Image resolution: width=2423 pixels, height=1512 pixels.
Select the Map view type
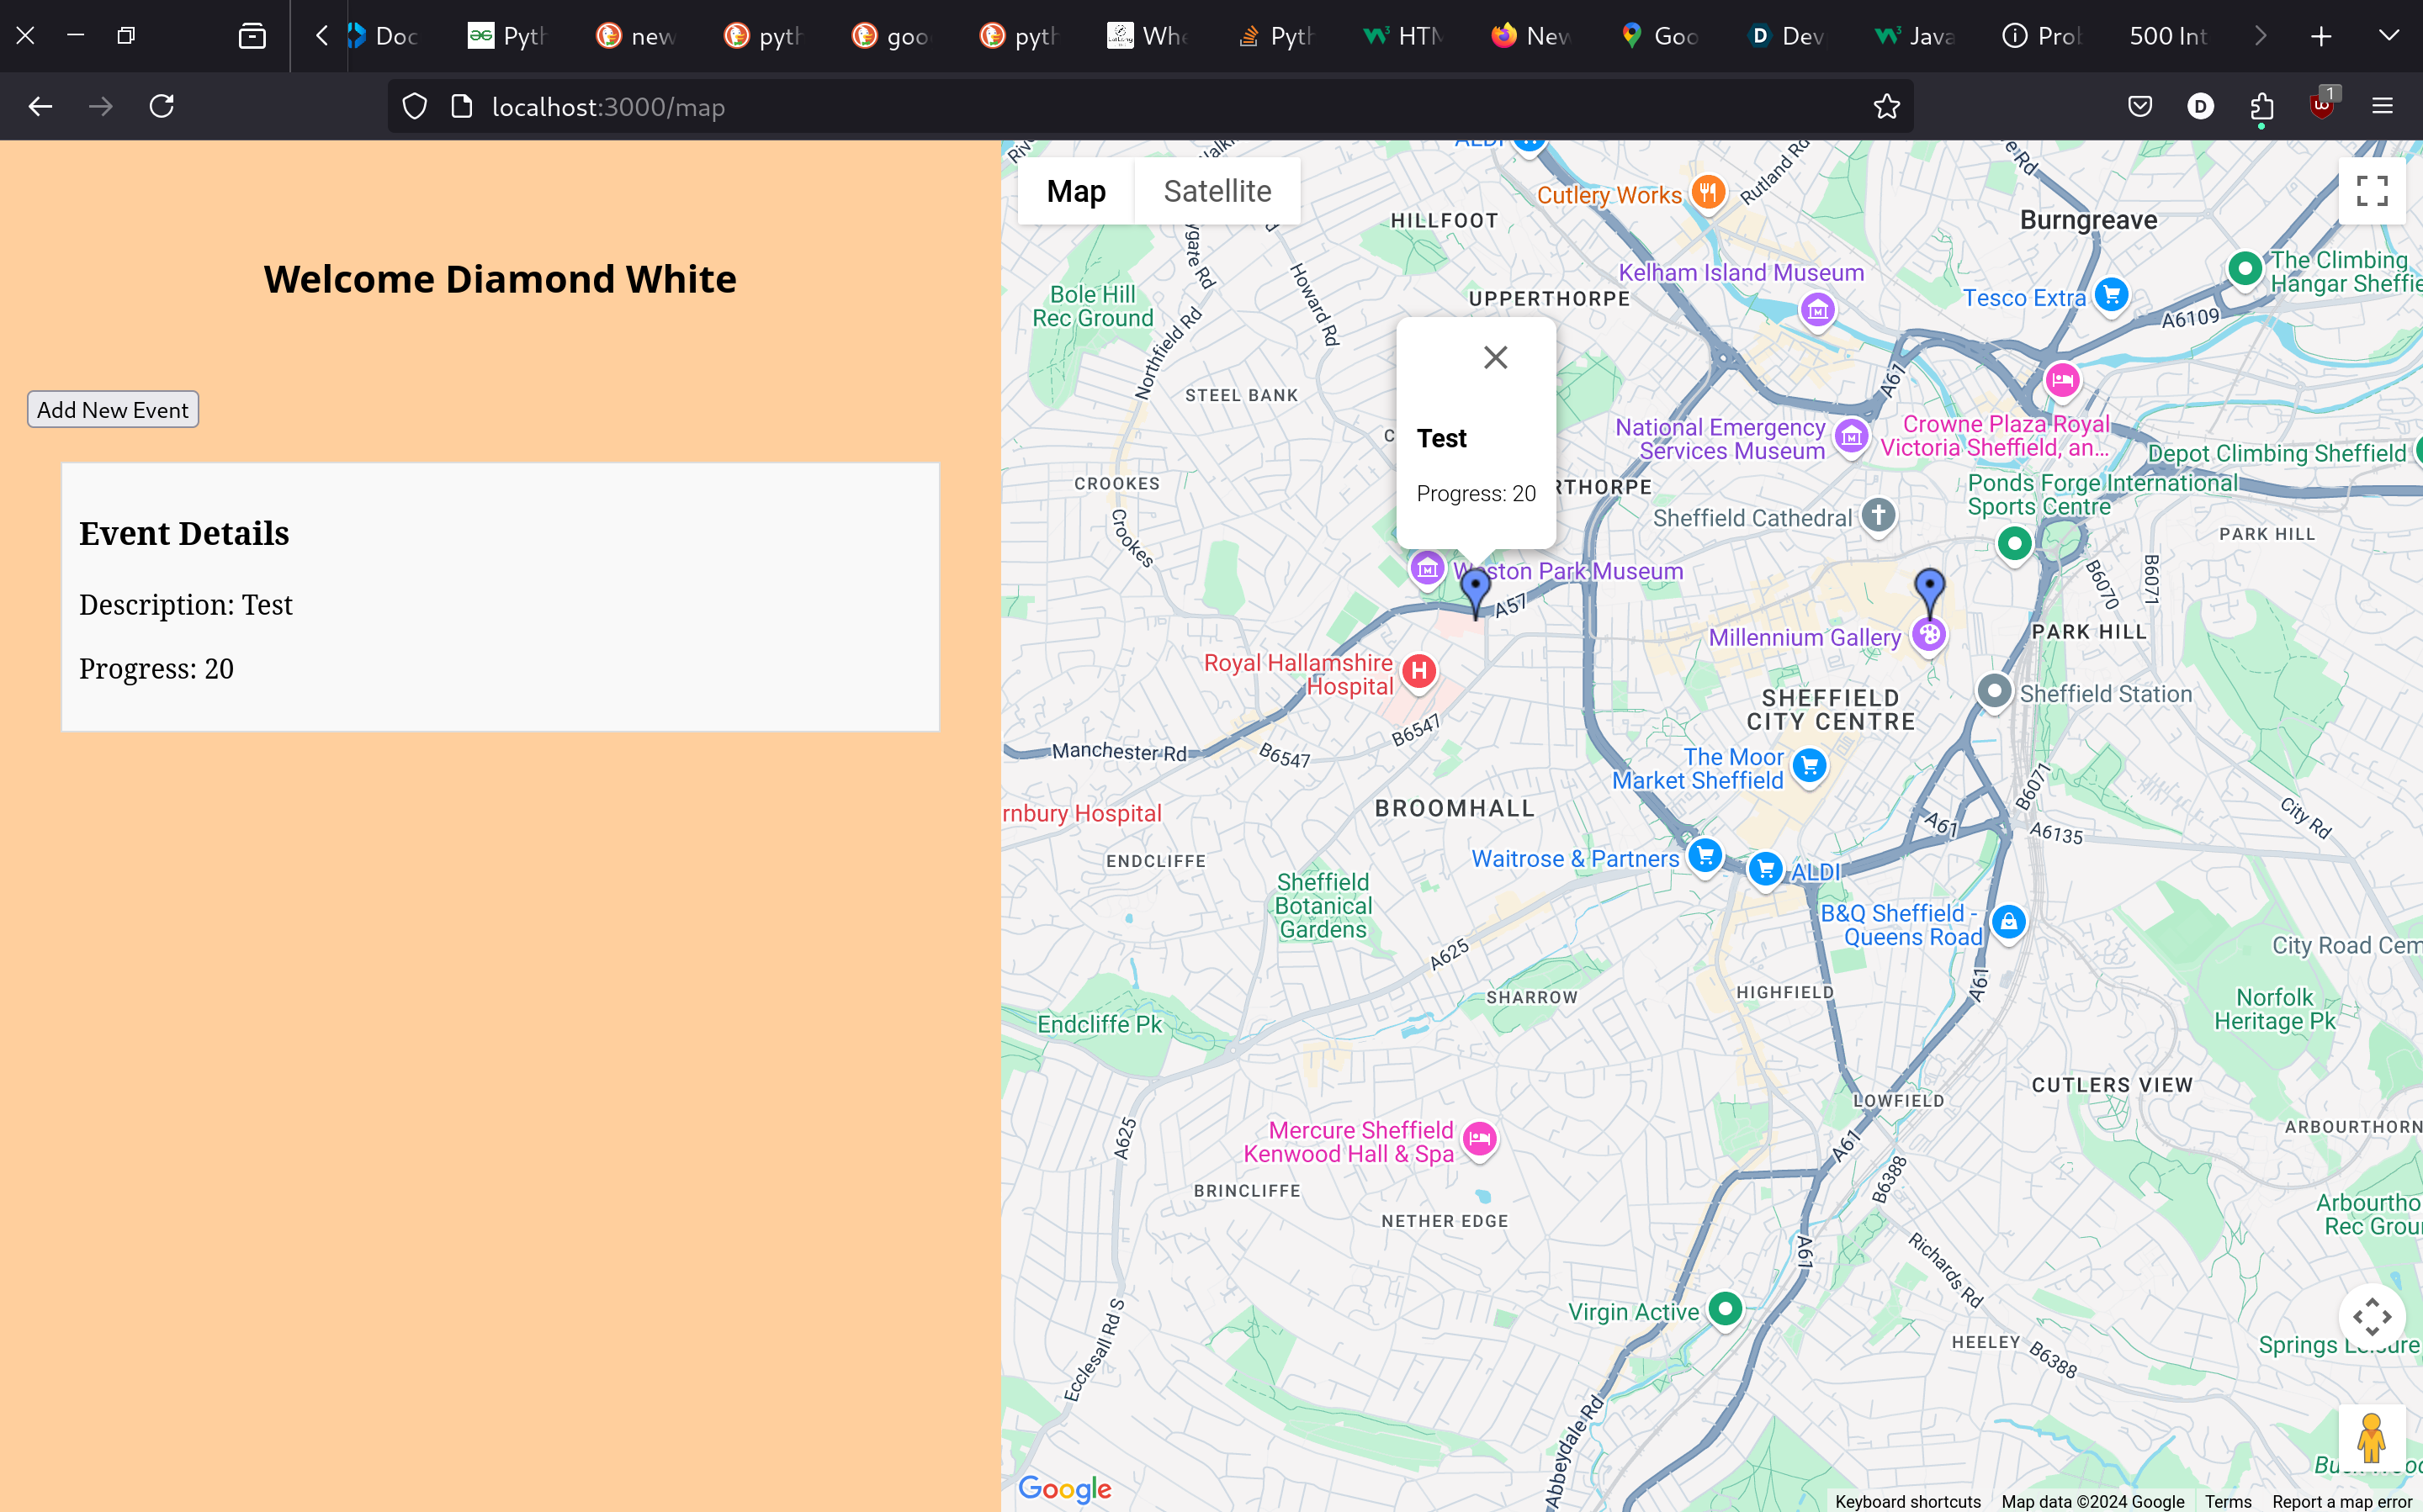[x=1075, y=191]
